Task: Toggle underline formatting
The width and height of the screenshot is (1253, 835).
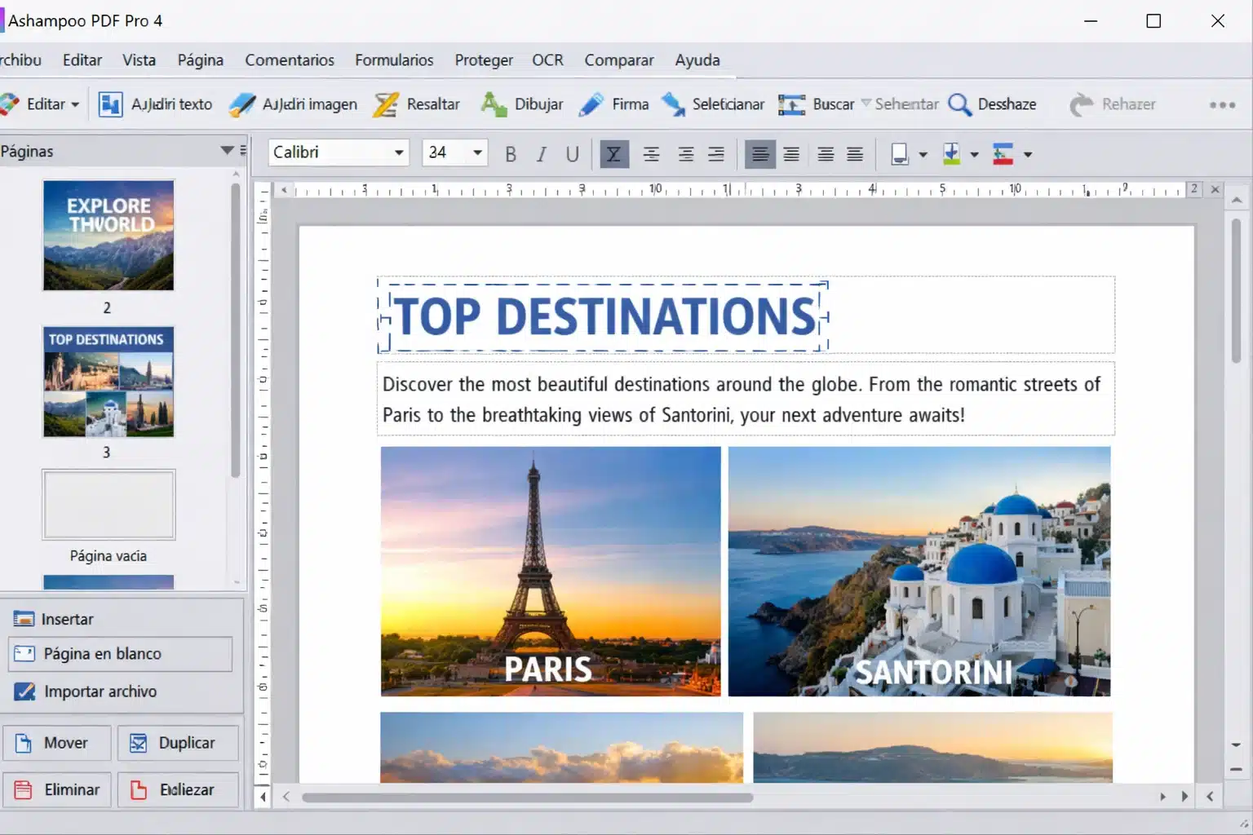Action: pos(572,154)
